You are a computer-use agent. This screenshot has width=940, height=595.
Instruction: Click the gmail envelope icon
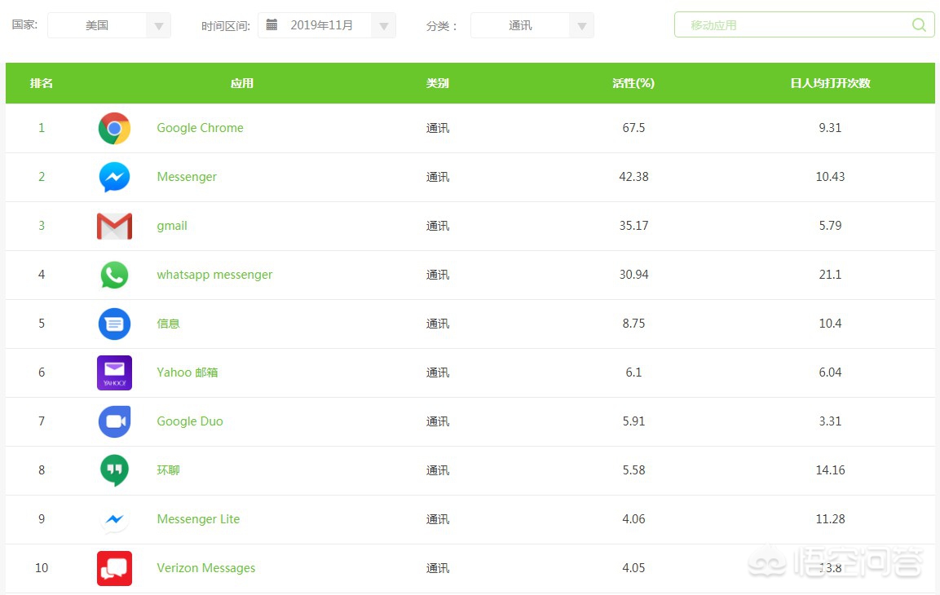114,227
